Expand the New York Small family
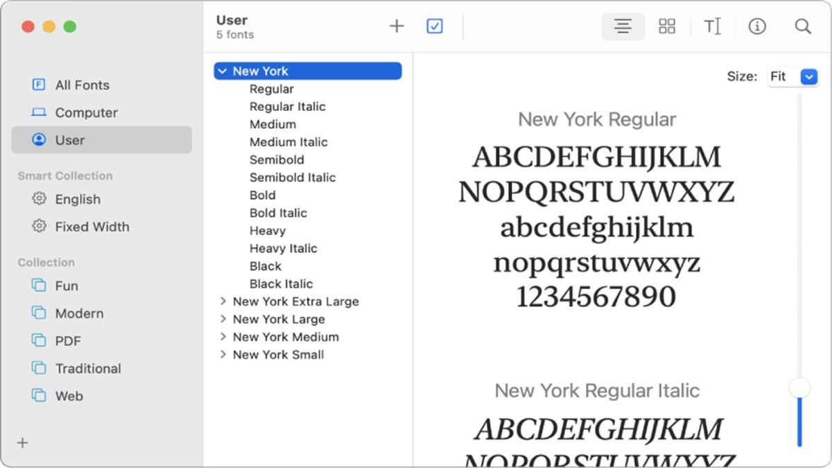This screenshot has width=832, height=468. click(x=223, y=354)
